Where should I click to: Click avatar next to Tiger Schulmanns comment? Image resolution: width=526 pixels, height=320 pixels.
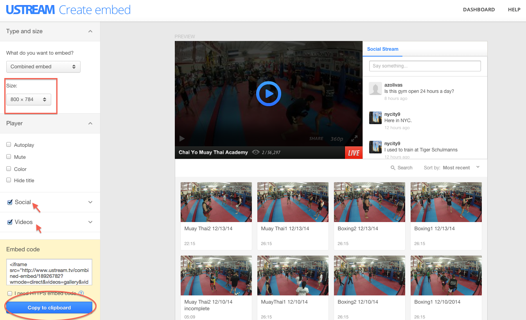pos(375,147)
